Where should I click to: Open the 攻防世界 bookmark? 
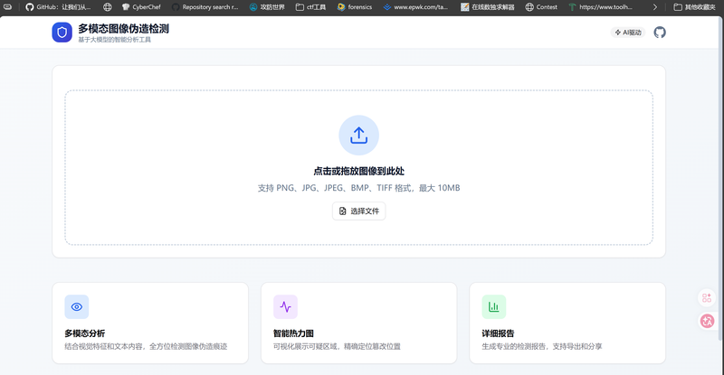point(266,6)
